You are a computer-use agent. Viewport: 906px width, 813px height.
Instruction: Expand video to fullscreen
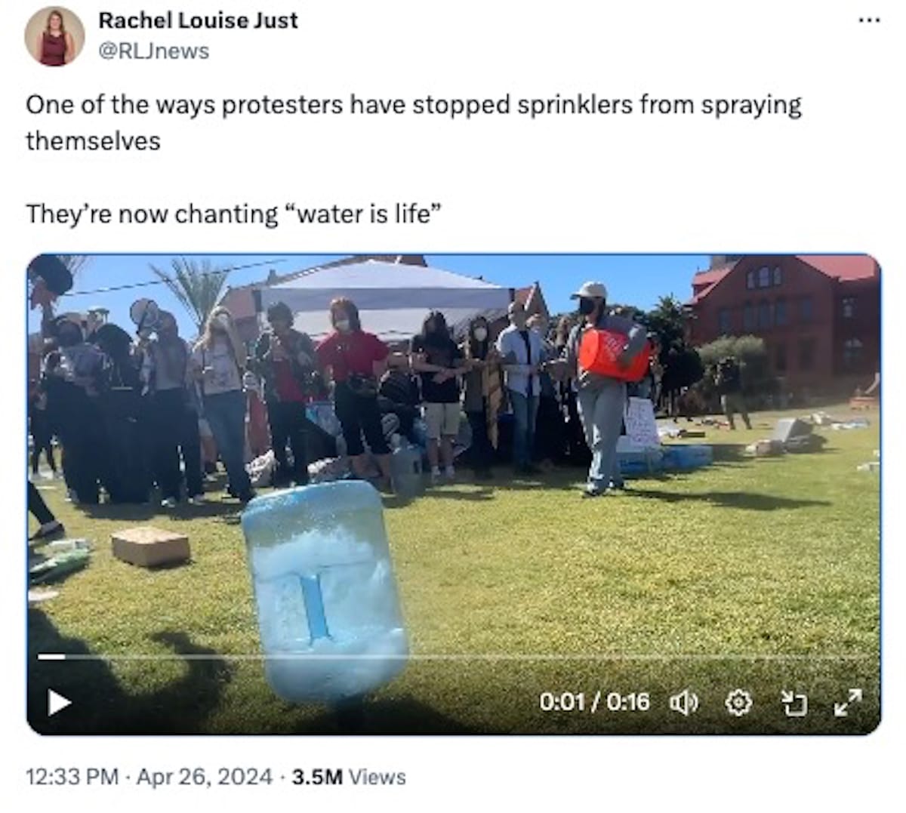tap(848, 703)
